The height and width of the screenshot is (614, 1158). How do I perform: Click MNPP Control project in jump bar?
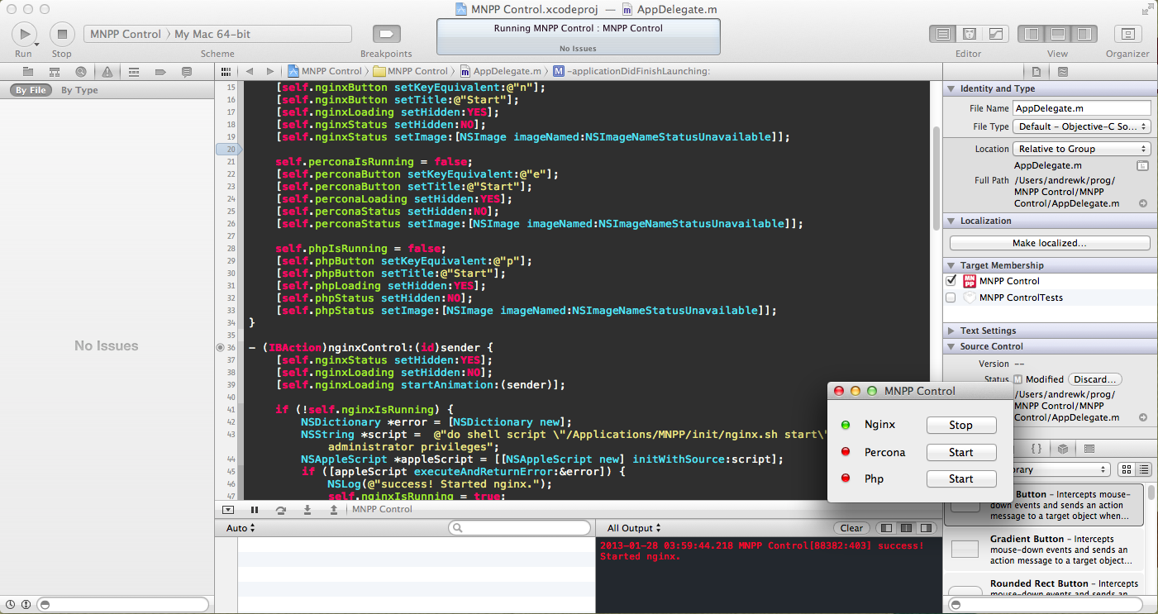[x=325, y=71]
